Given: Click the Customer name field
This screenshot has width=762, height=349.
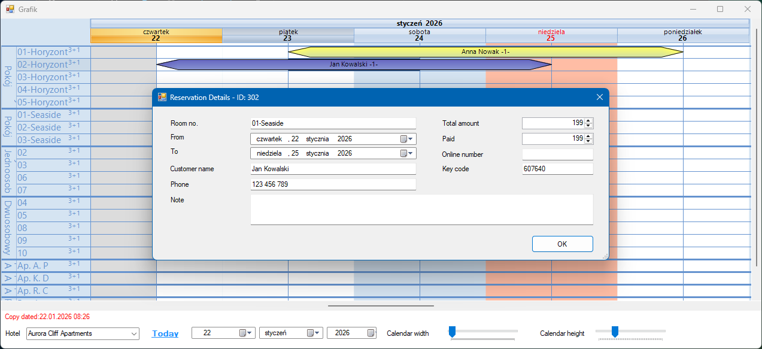Looking at the screenshot, I should click(x=333, y=169).
